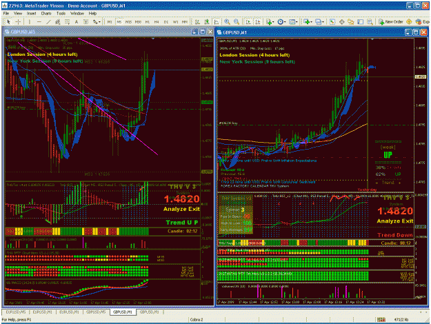The image size is (431, 324).
Task: Select the Fibonacci Retracement tool
Action: [67, 21]
